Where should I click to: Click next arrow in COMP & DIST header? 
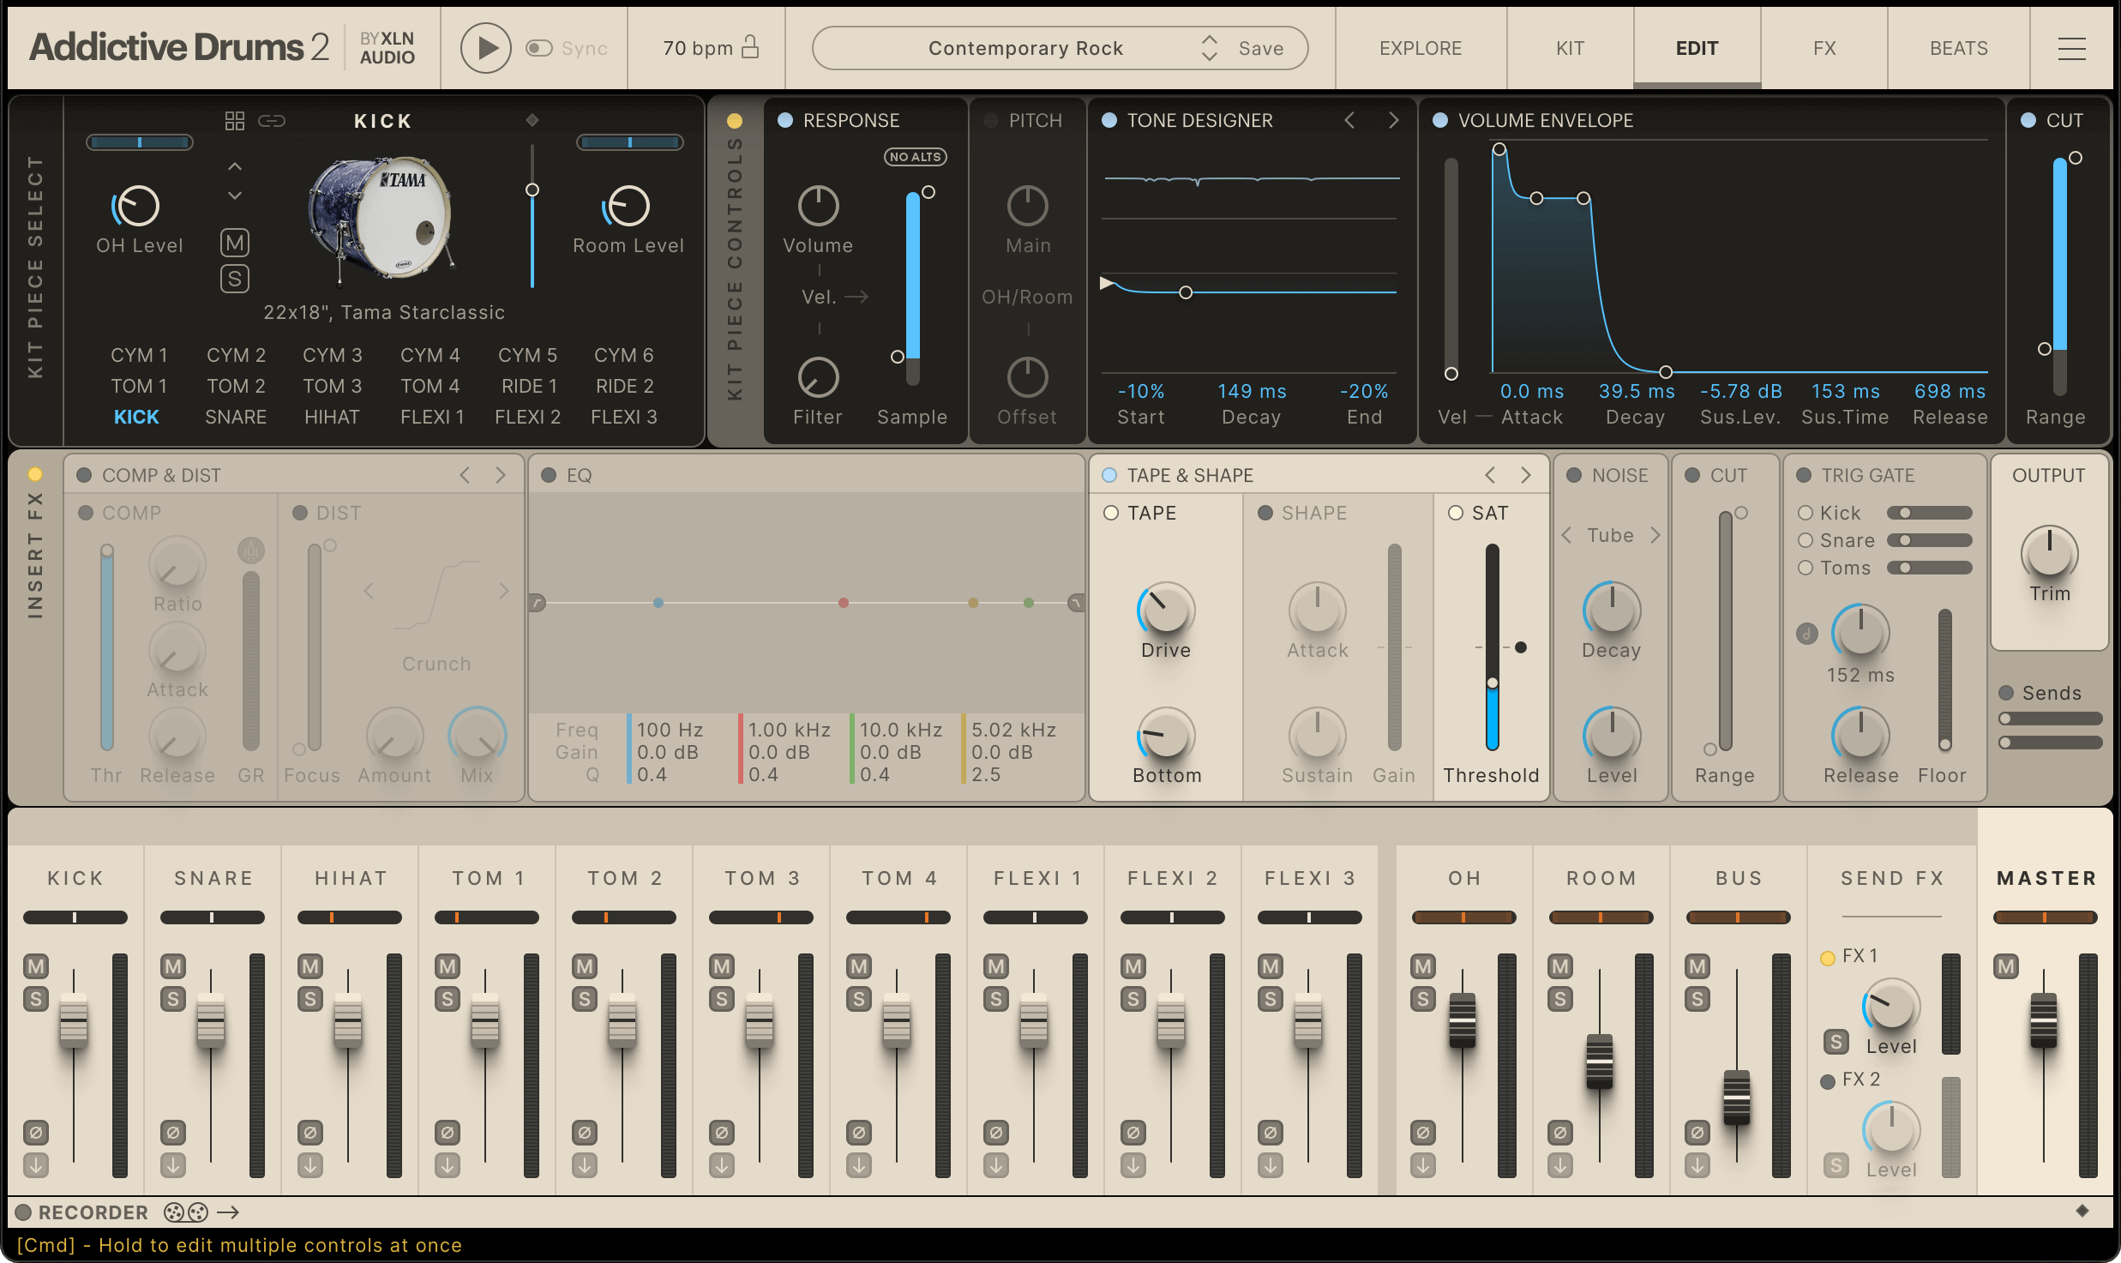pos(501,475)
